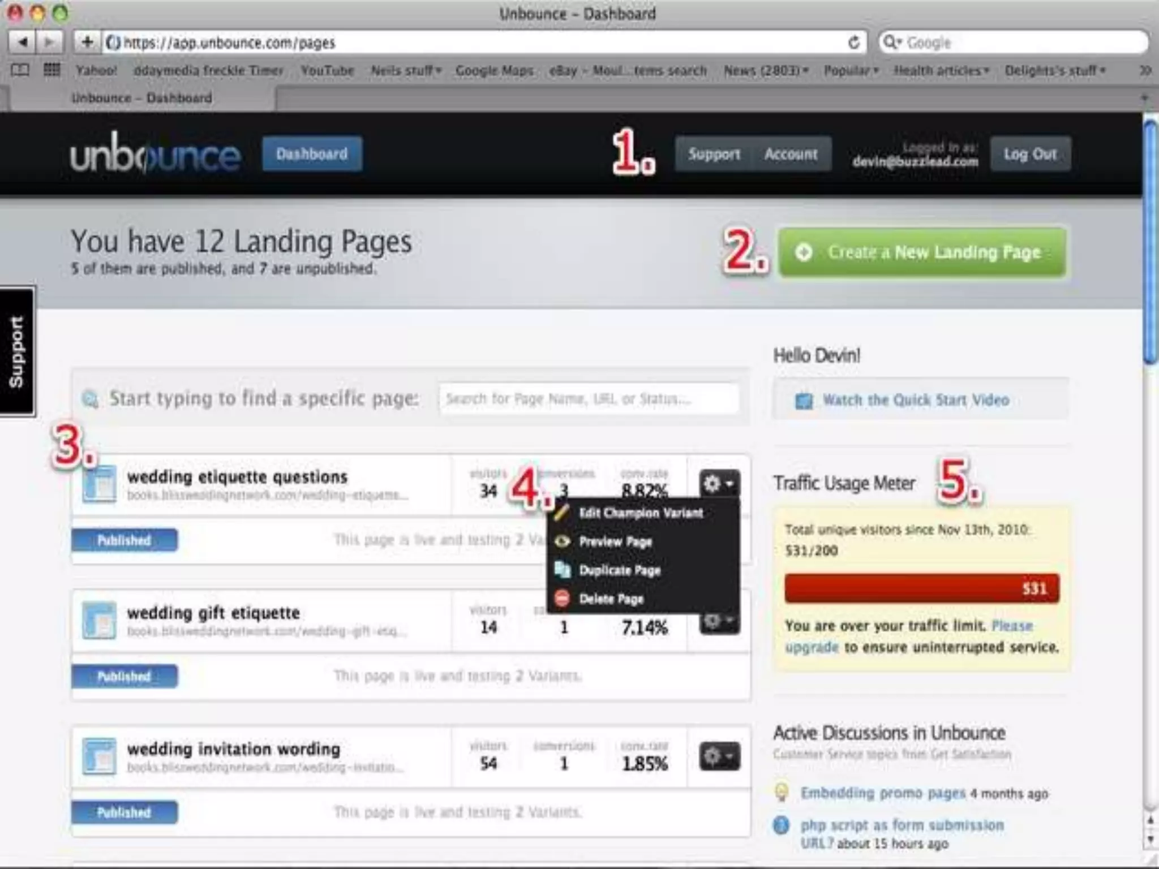Click the Log Out button
The width and height of the screenshot is (1159, 869).
coord(1030,154)
